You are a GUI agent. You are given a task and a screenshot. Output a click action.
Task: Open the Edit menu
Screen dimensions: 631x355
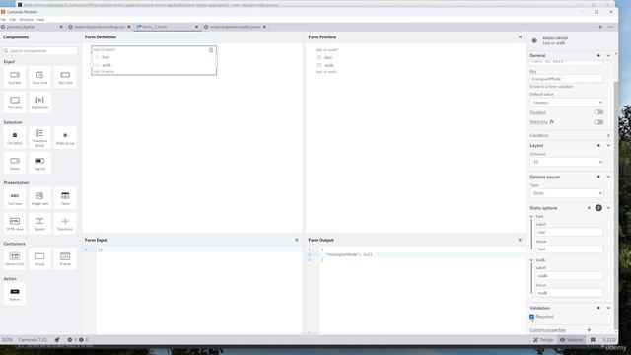point(13,20)
